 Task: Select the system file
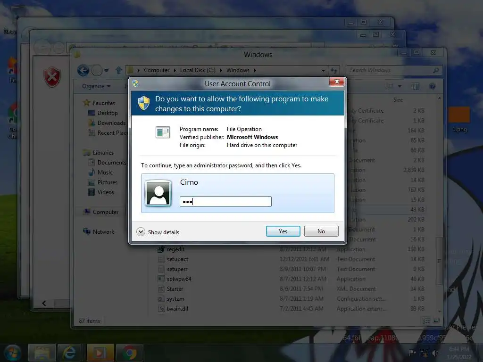tap(175, 299)
